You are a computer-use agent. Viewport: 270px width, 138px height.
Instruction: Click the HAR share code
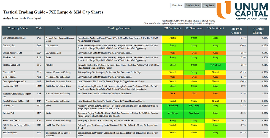click(x=39, y=94)
